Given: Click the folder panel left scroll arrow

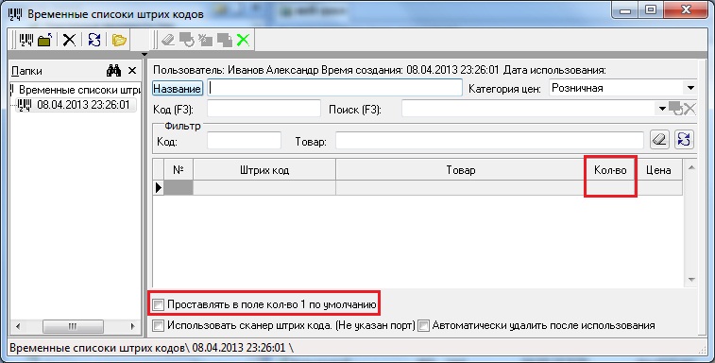Looking at the screenshot, I should click(18, 326).
